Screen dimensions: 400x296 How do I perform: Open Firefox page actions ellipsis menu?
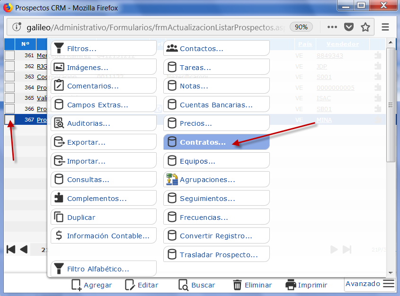tap(332, 27)
